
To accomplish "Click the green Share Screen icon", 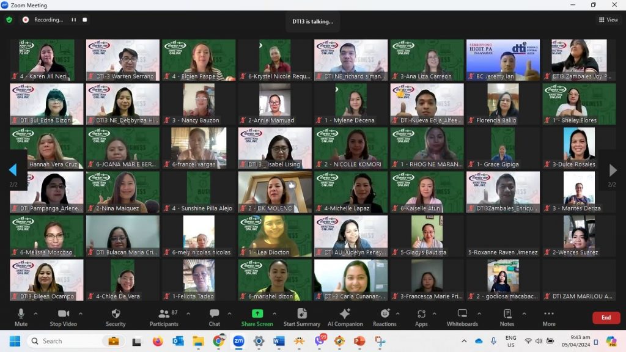I will (x=257, y=313).
